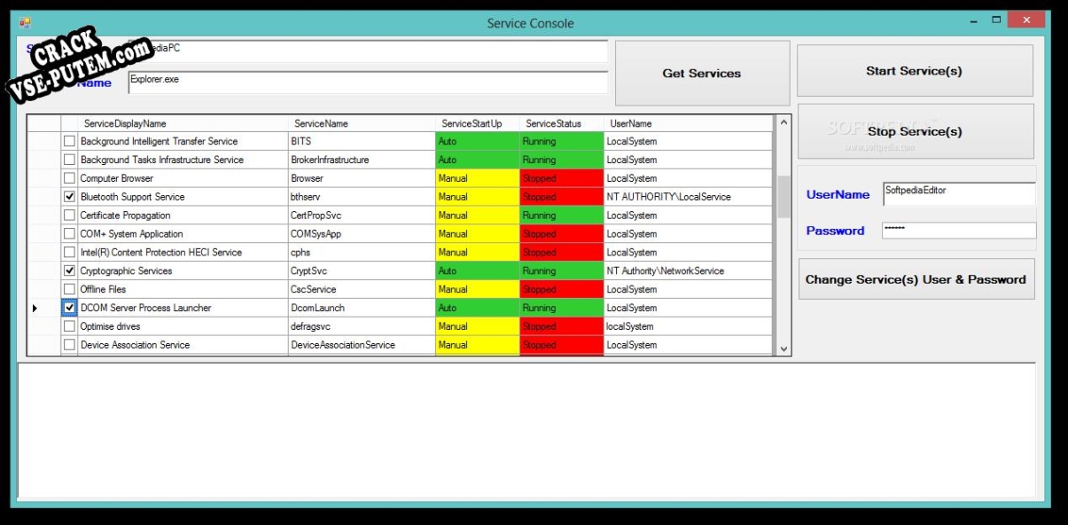Click the Auto startup cell for BITS

[477, 141]
